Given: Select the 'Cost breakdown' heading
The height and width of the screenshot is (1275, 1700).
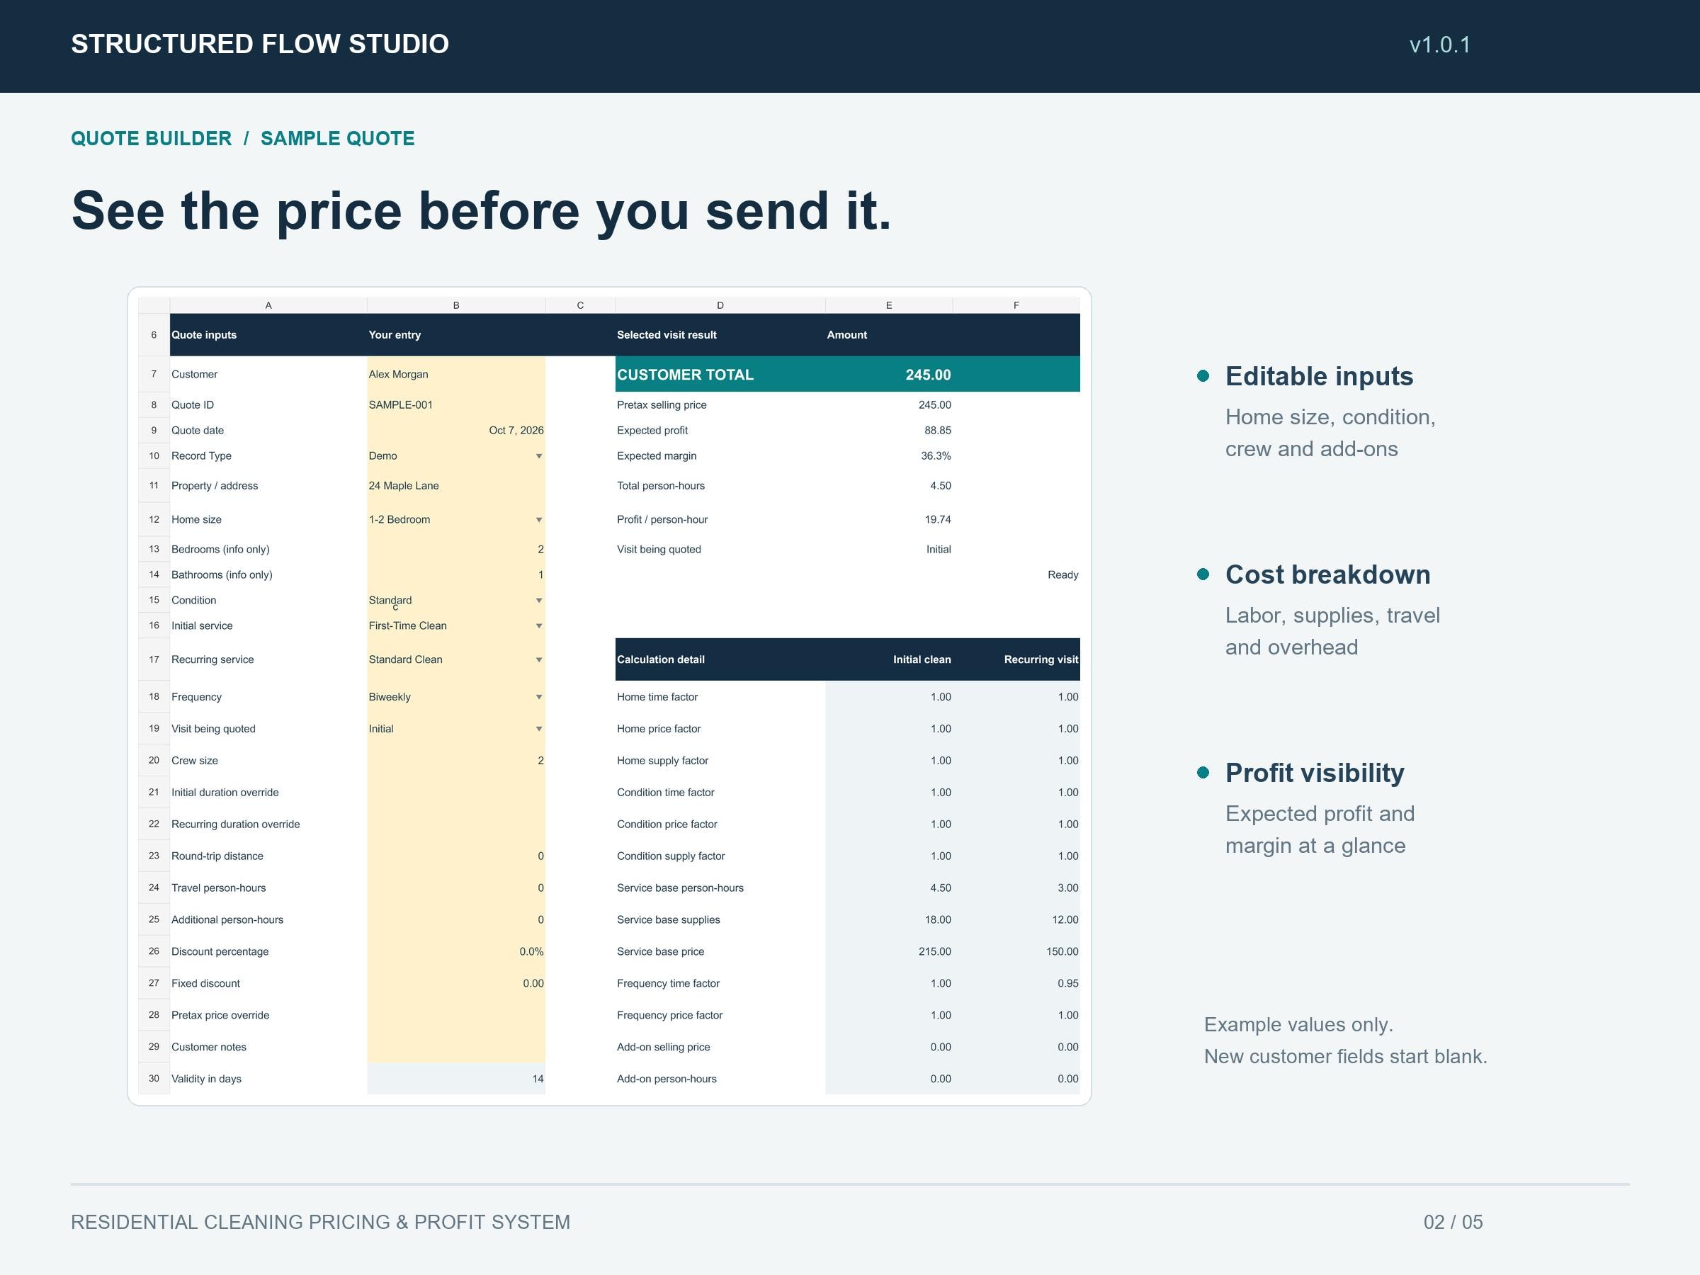Looking at the screenshot, I should (1327, 574).
